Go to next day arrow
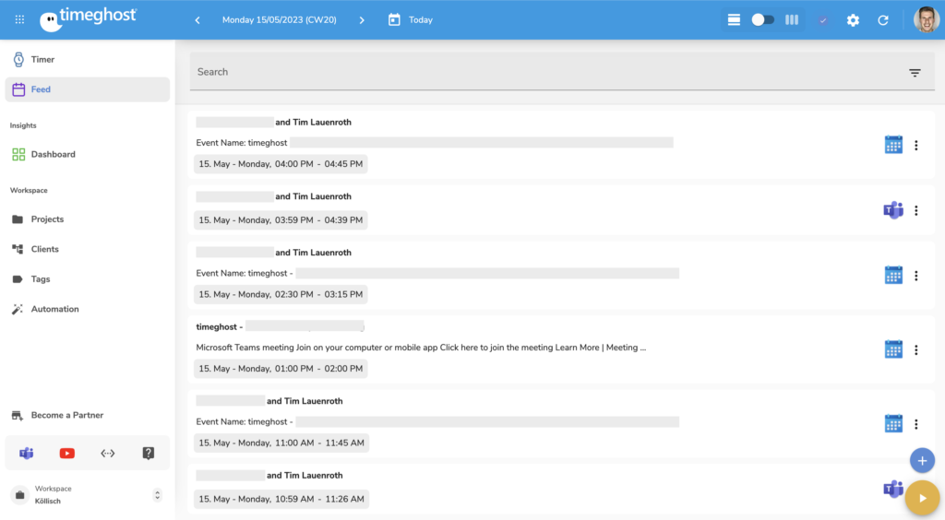The width and height of the screenshot is (945, 520). [362, 19]
